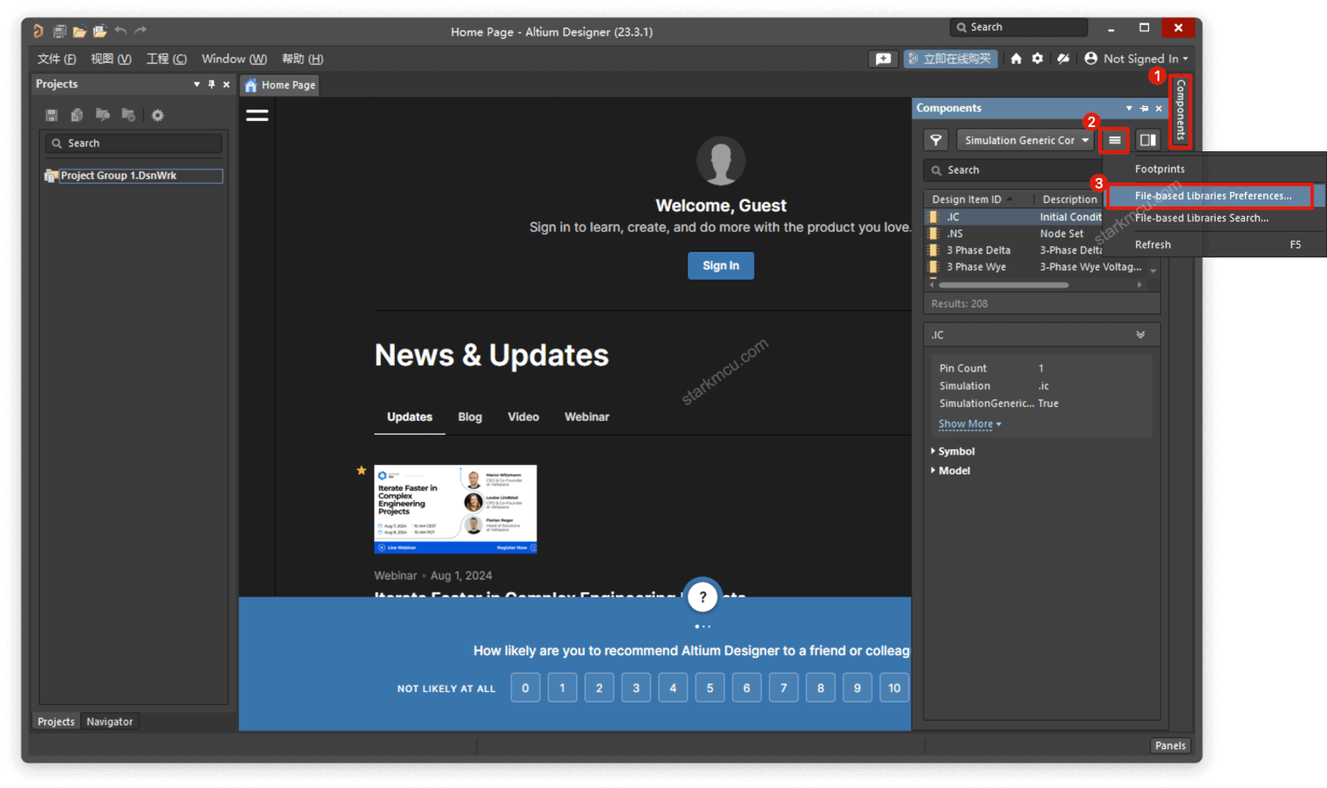Image resolution: width=1327 pixels, height=788 pixels.
Task: Select the Updates tab
Action: pos(410,416)
